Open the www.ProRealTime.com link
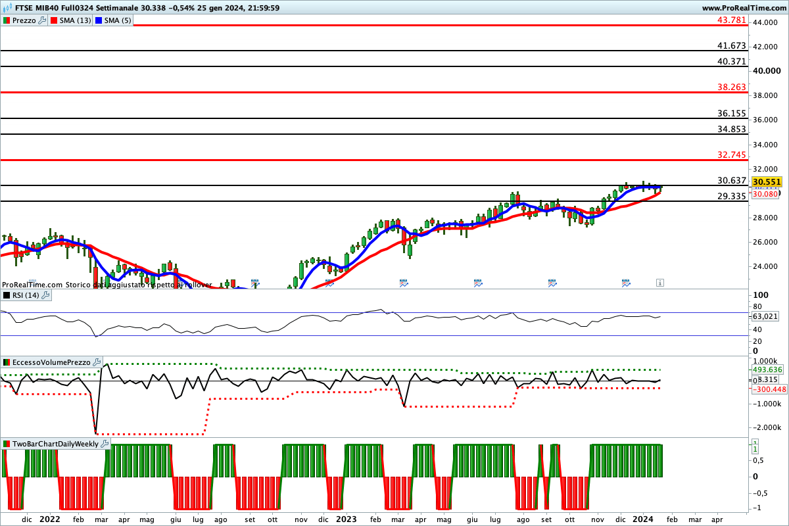 click(744, 8)
